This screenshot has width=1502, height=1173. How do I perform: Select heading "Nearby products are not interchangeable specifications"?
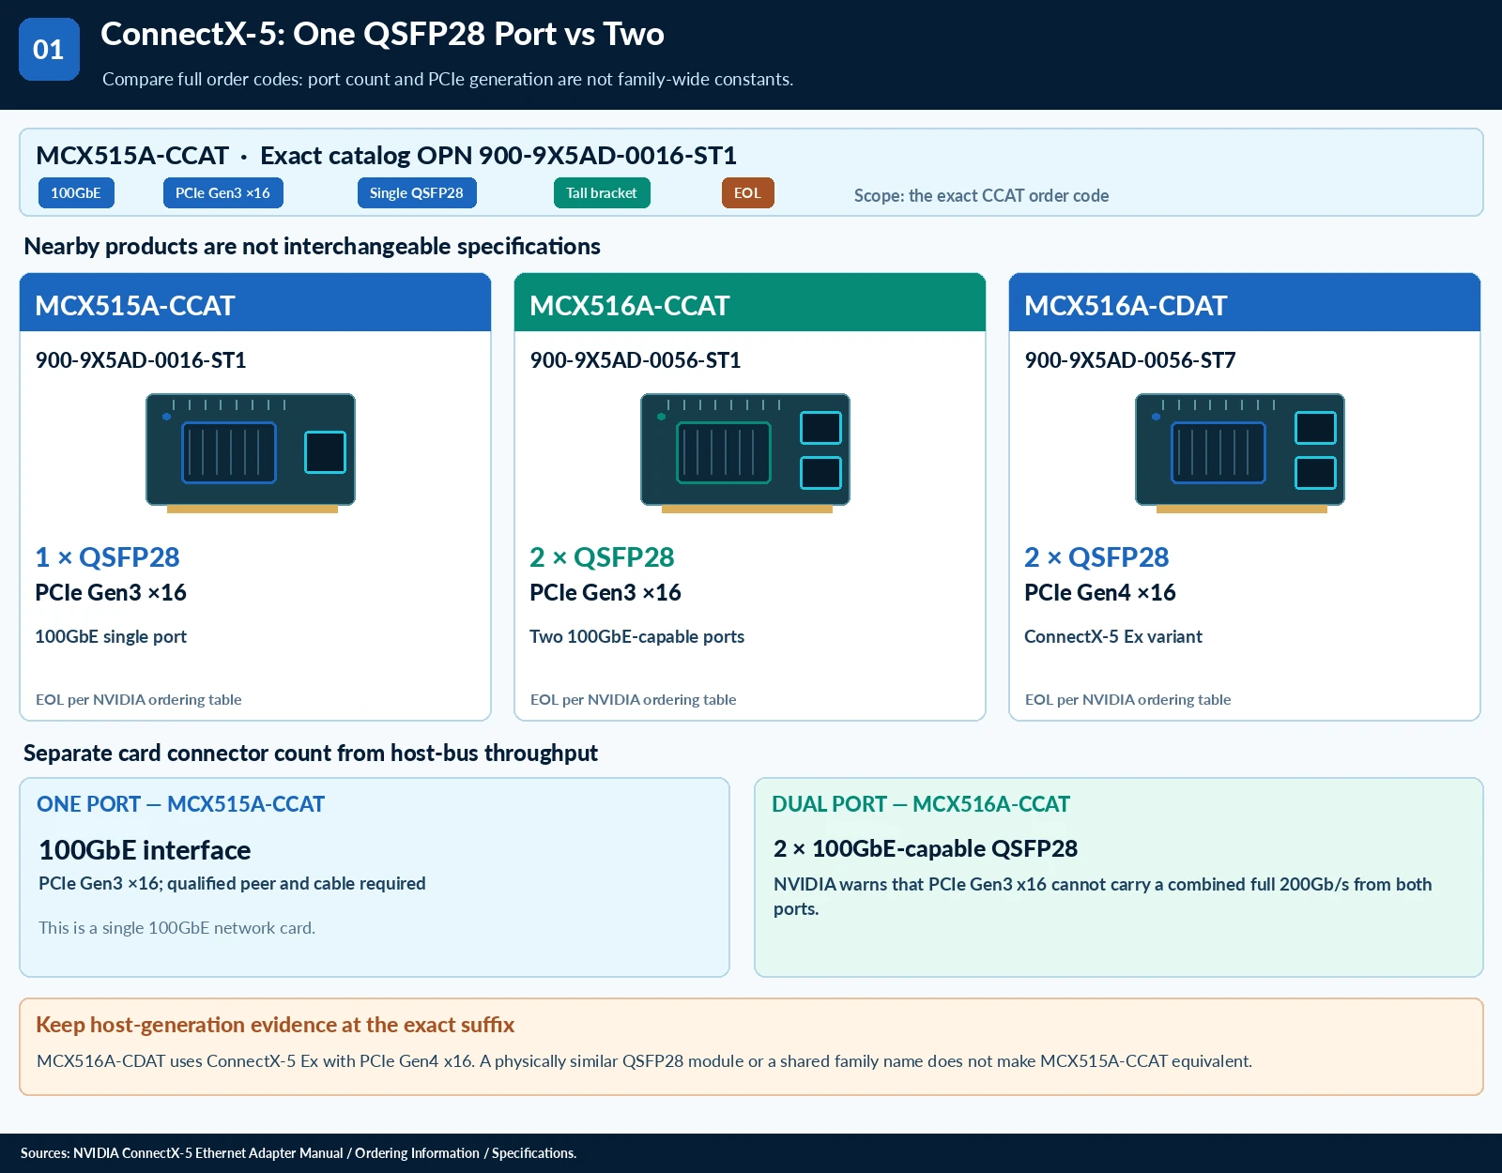[312, 246]
